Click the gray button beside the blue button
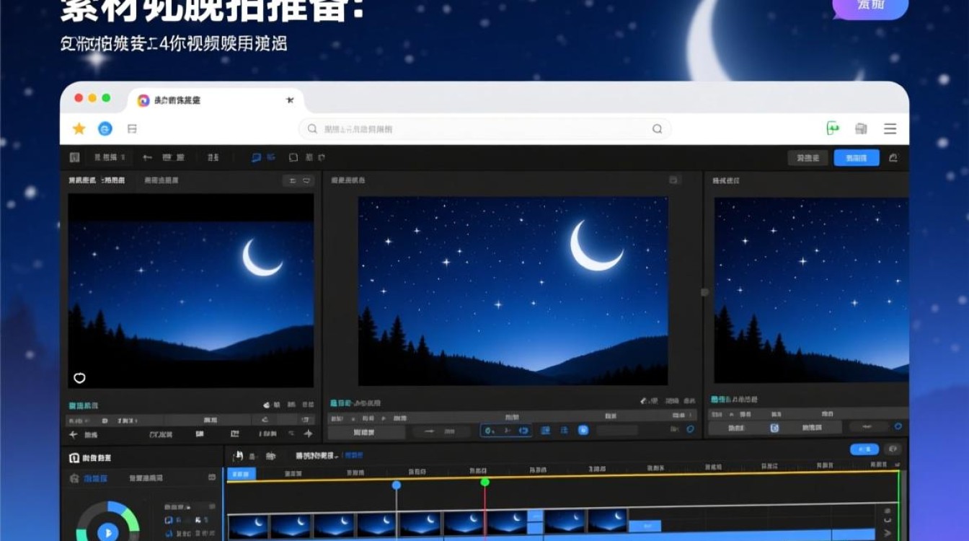969x541 pixels. pyautogui.click(x=807, y=157)
